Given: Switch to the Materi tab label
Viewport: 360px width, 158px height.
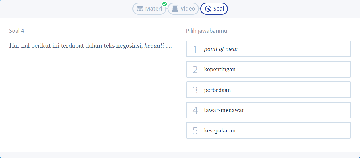Looking at the screenshot, I should (x=153, y=9).
